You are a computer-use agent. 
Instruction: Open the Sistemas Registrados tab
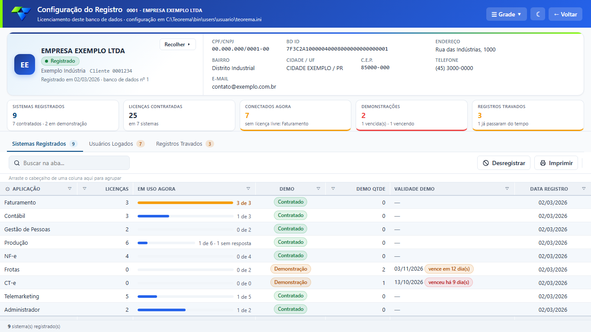point(44,144)
